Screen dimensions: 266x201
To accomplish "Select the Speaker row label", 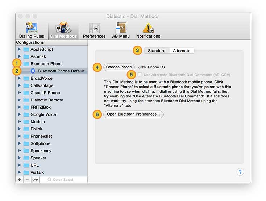I will point(38,158).
